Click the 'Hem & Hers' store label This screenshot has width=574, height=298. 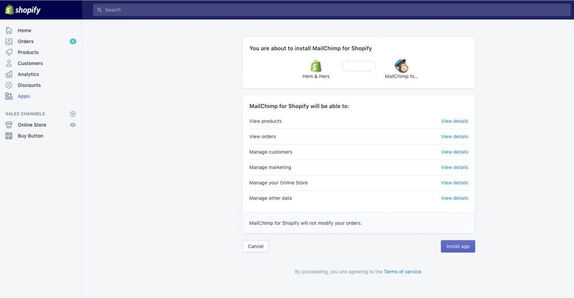316,76
